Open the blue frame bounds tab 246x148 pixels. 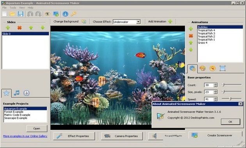pyautogui.click(x=223, y=69)
